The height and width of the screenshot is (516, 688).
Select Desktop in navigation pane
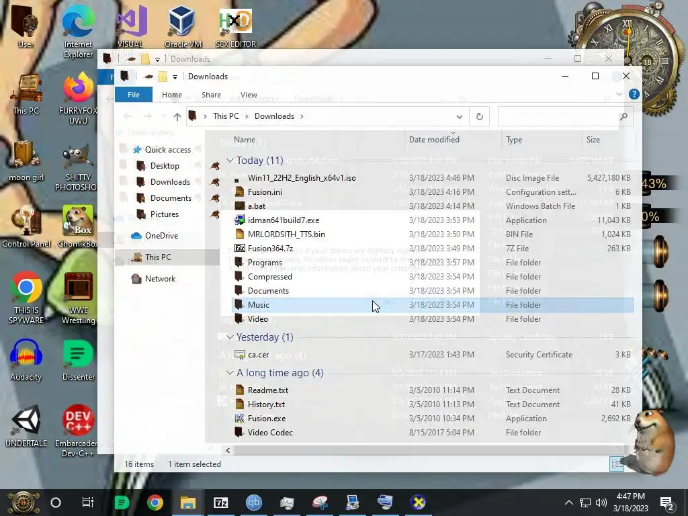[165, 166]
